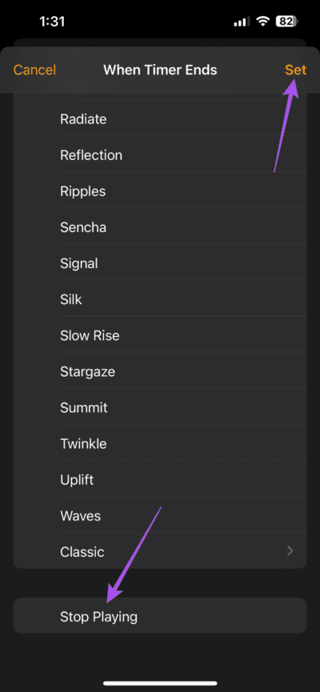Viewport: 320px width, 692px height.
Task: Select the Reflection tone
Action: (160, 155)
